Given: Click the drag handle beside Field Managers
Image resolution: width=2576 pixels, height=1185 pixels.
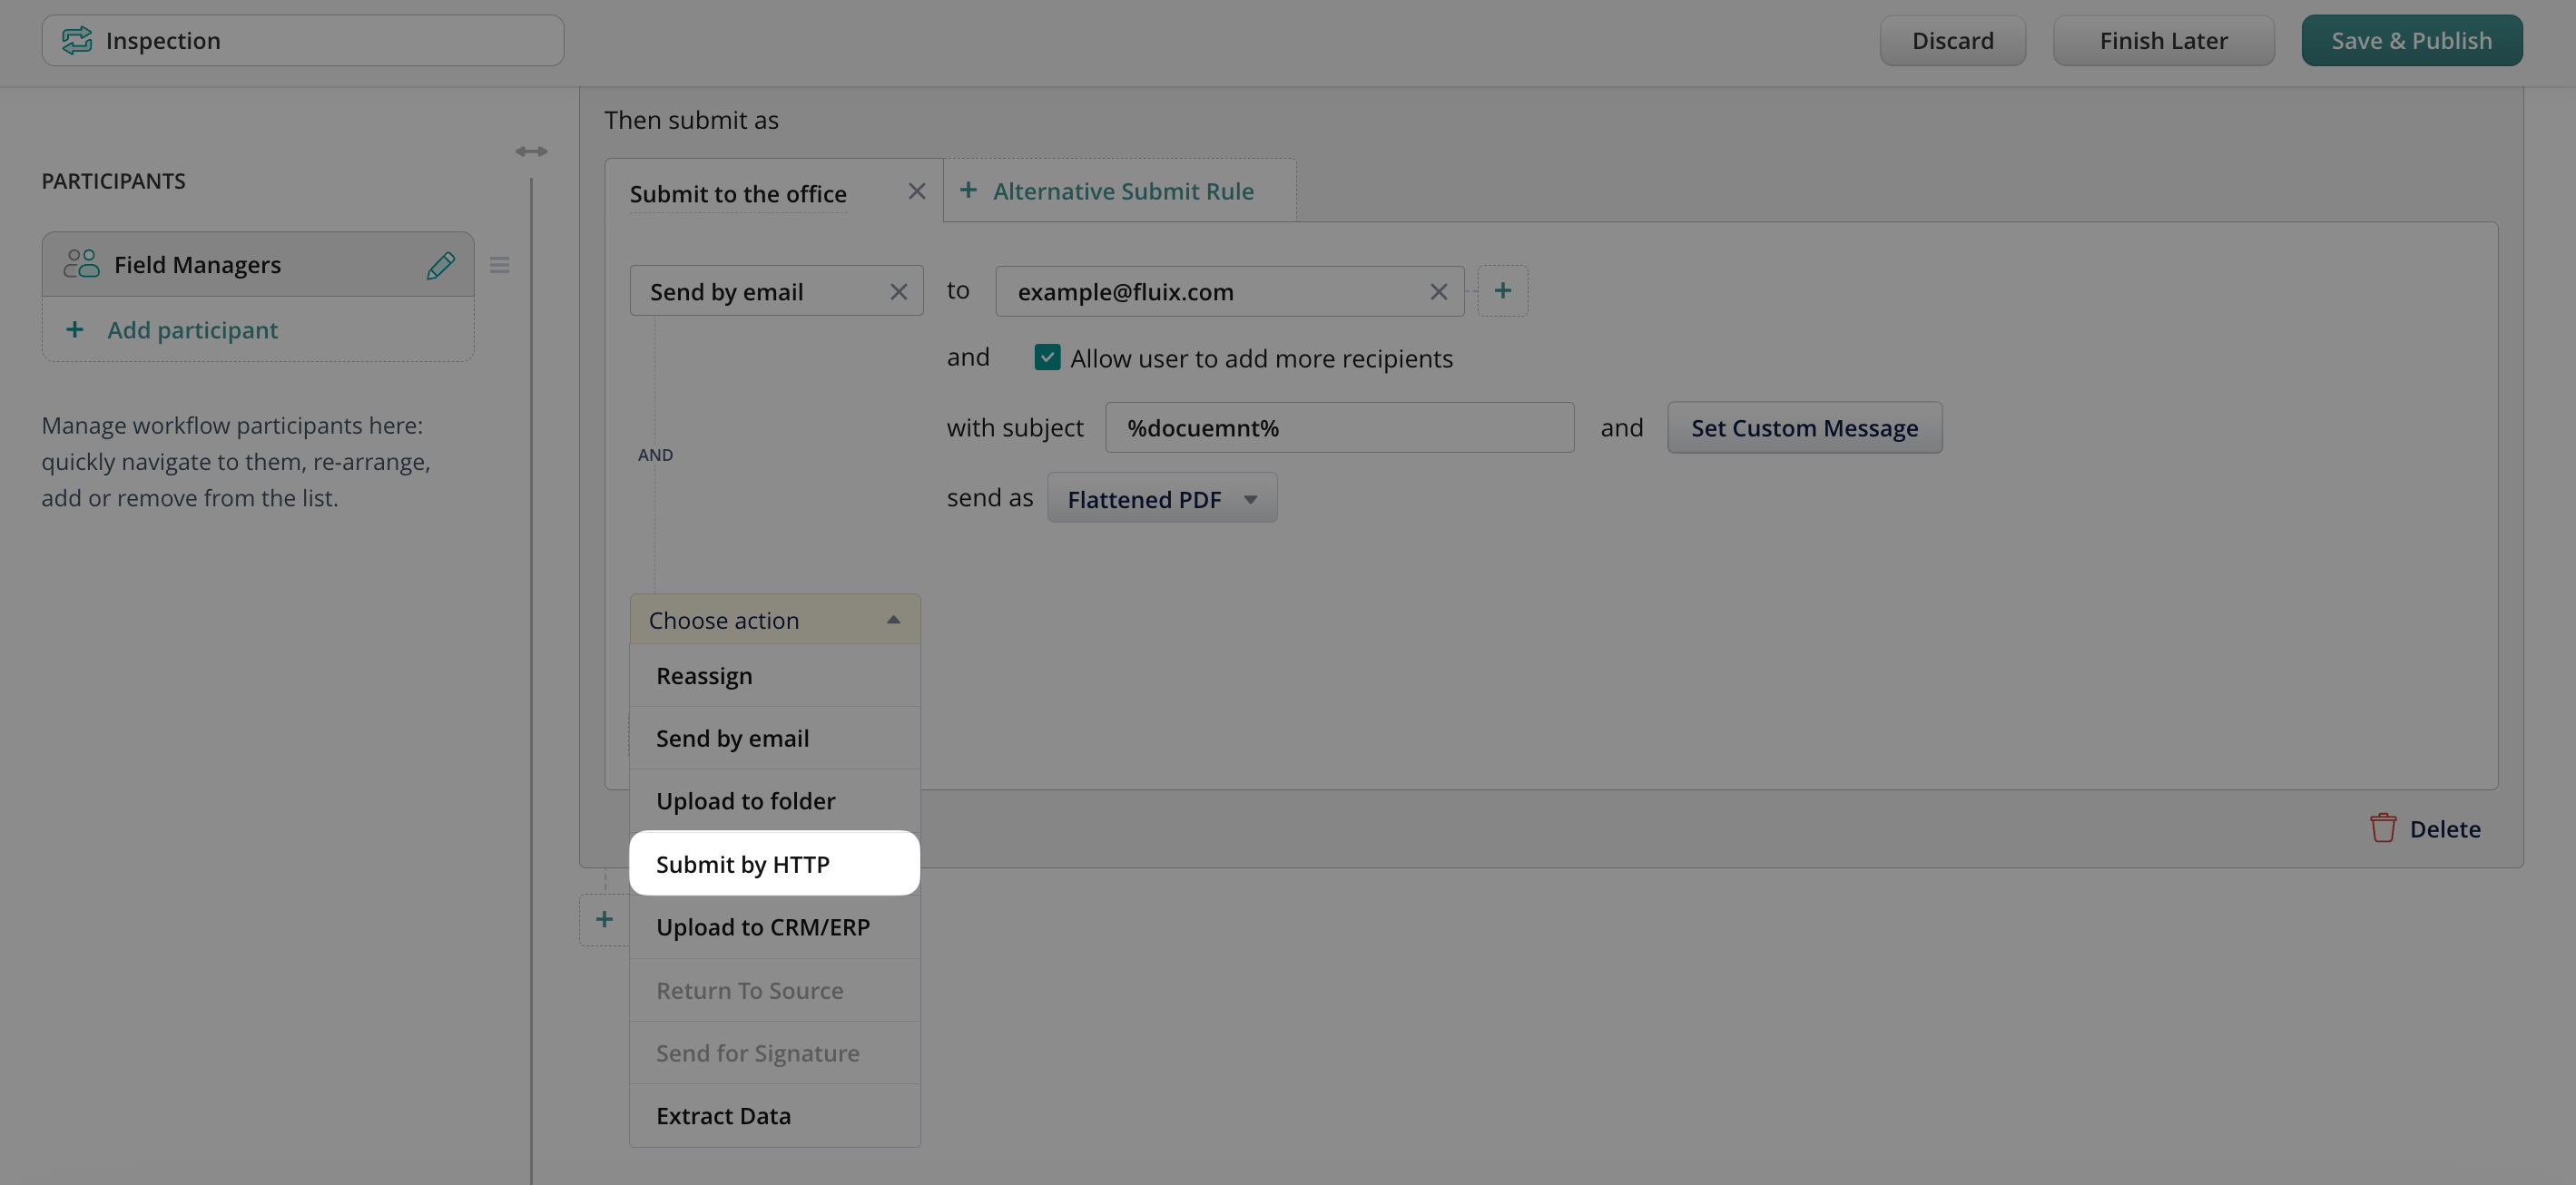Looking at the screenshot, I should coord(499,265).
